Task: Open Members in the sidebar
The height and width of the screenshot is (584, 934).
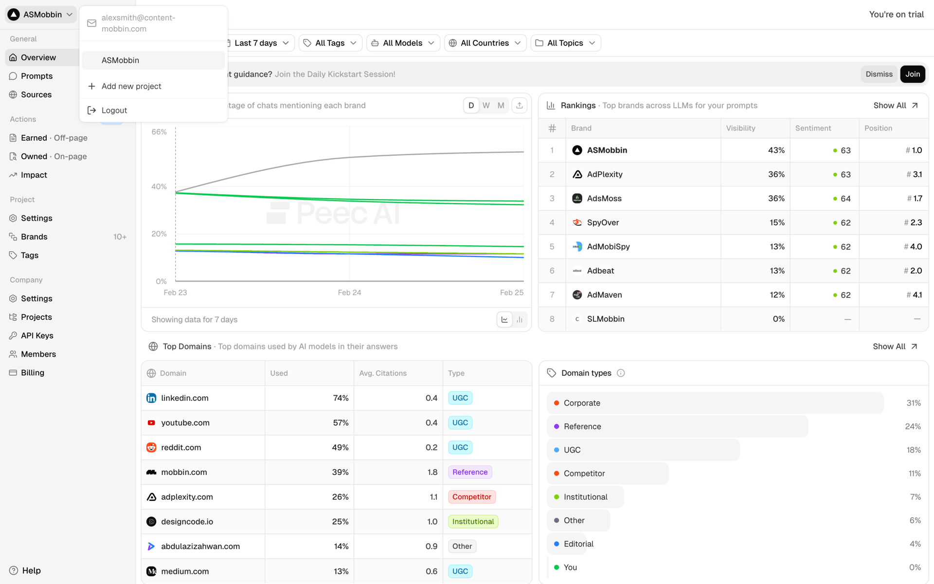Action: (x=68, y=354)
